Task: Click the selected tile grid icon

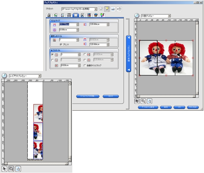Action: [x=54, y=40]
